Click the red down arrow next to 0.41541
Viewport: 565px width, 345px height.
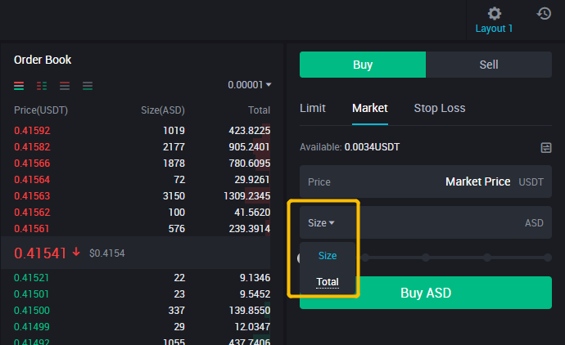(x=77, y=253)
